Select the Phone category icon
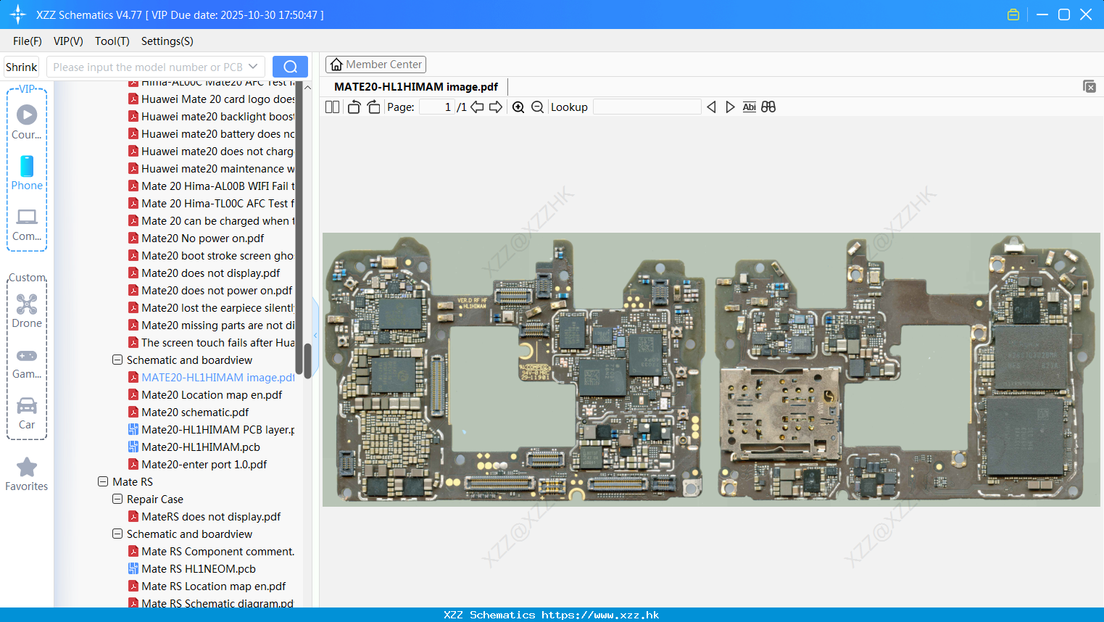 click(27, 173)
